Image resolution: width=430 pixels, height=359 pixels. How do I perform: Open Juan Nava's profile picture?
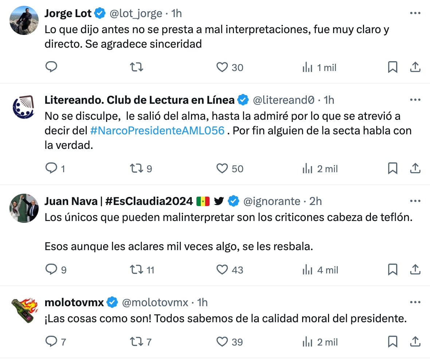tap(24, 208)
